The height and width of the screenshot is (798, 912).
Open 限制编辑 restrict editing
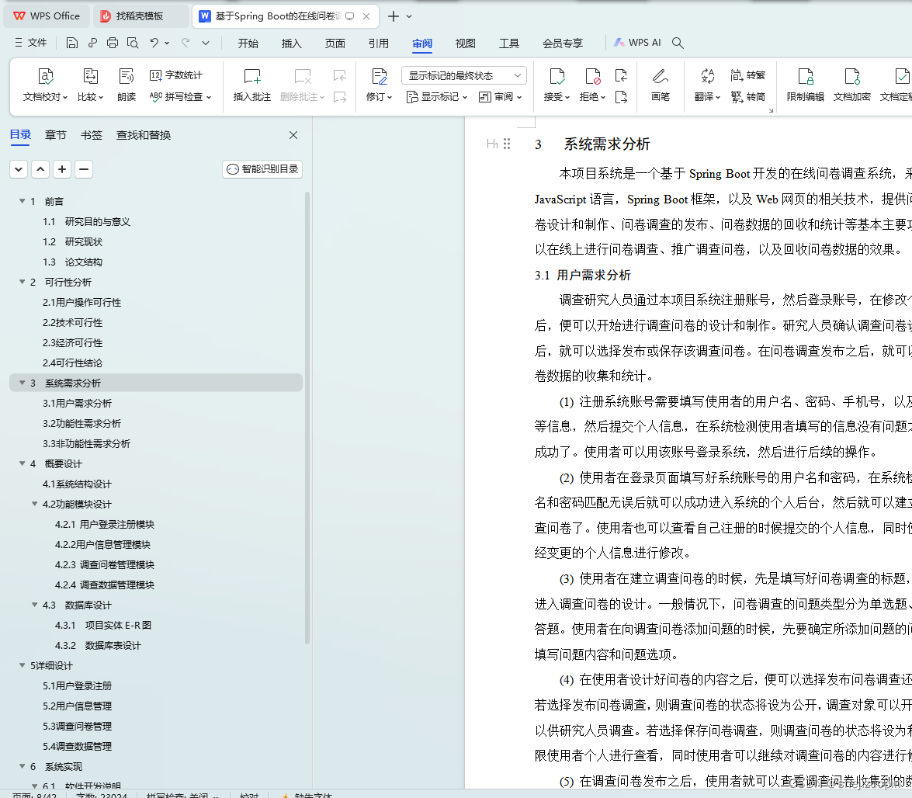(x=805, y=85)
